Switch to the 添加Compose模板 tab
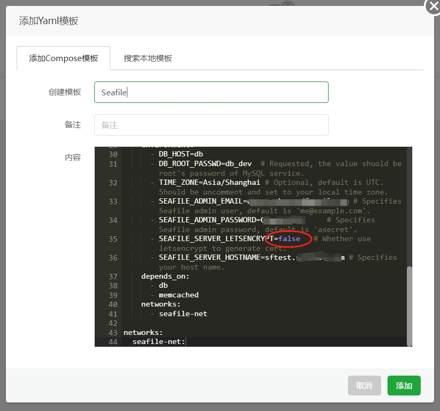Viewport: 440px width, 411px height. 63,58
